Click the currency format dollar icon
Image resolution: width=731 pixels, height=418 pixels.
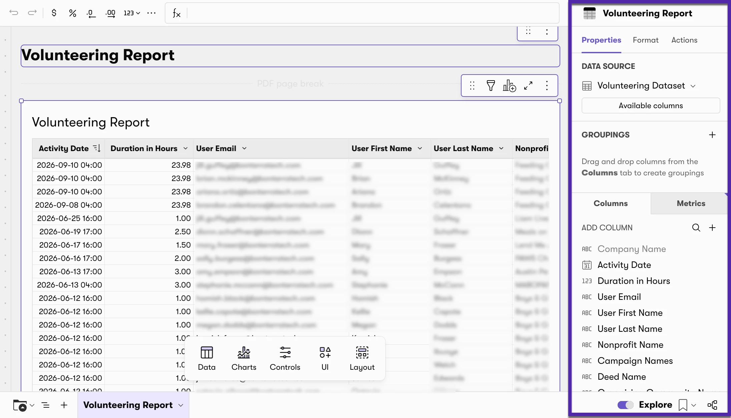(x=54, y=13)
